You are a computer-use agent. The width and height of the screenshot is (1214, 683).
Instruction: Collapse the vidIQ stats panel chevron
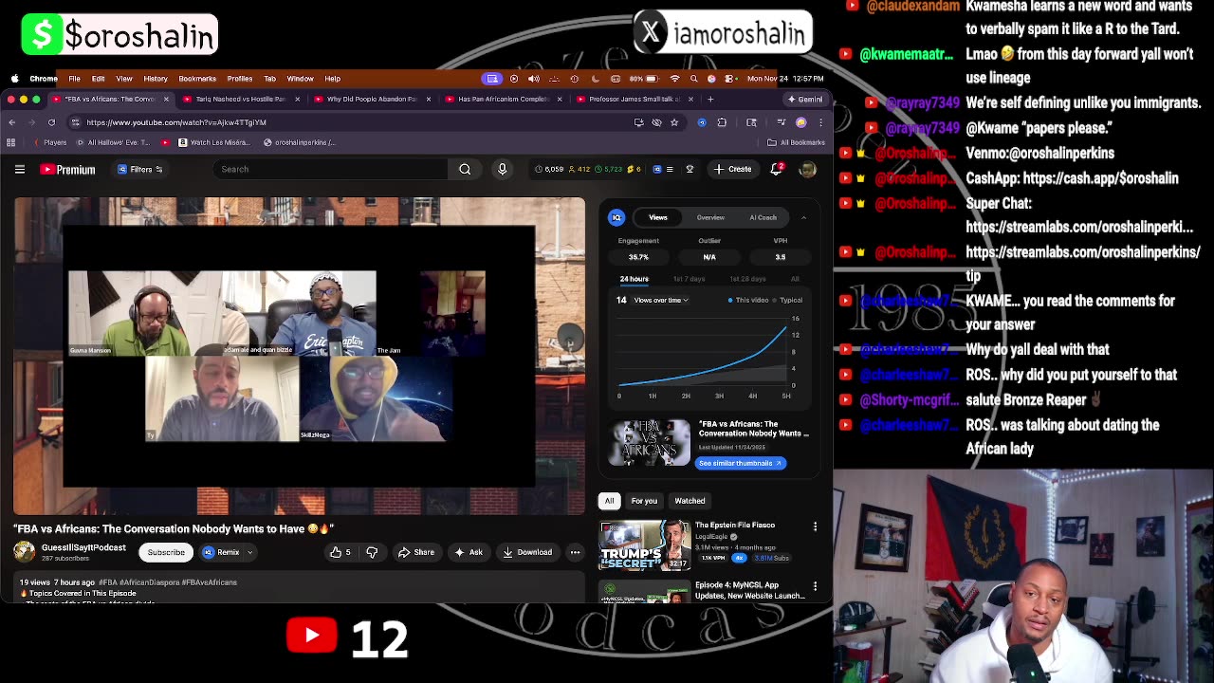[x=803, y=217]
